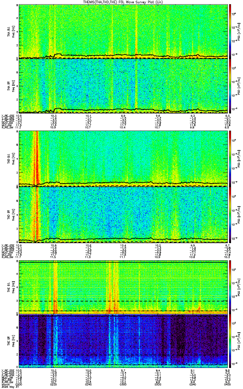Click the upper dashed 2 Hz line in THE B⊥ panel

point(123,301)
